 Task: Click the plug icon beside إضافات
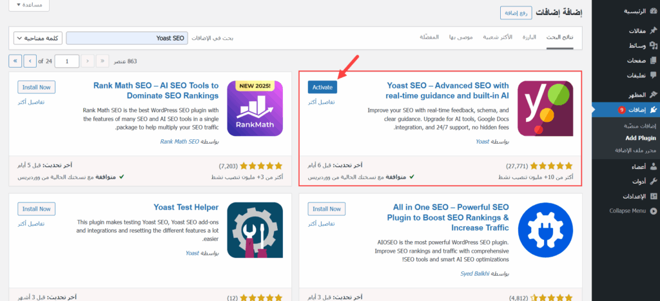coord(653,110)
